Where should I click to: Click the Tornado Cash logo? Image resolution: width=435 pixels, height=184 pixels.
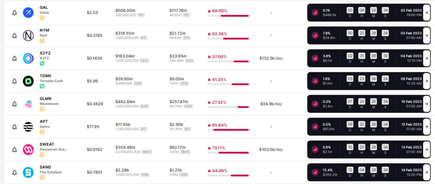click(x=28, y=81)
